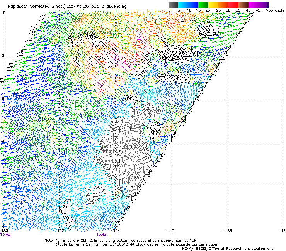Screen dimensions: 286x251
Task: Click the ">50 knots" legend label
Action: (275, 10)
